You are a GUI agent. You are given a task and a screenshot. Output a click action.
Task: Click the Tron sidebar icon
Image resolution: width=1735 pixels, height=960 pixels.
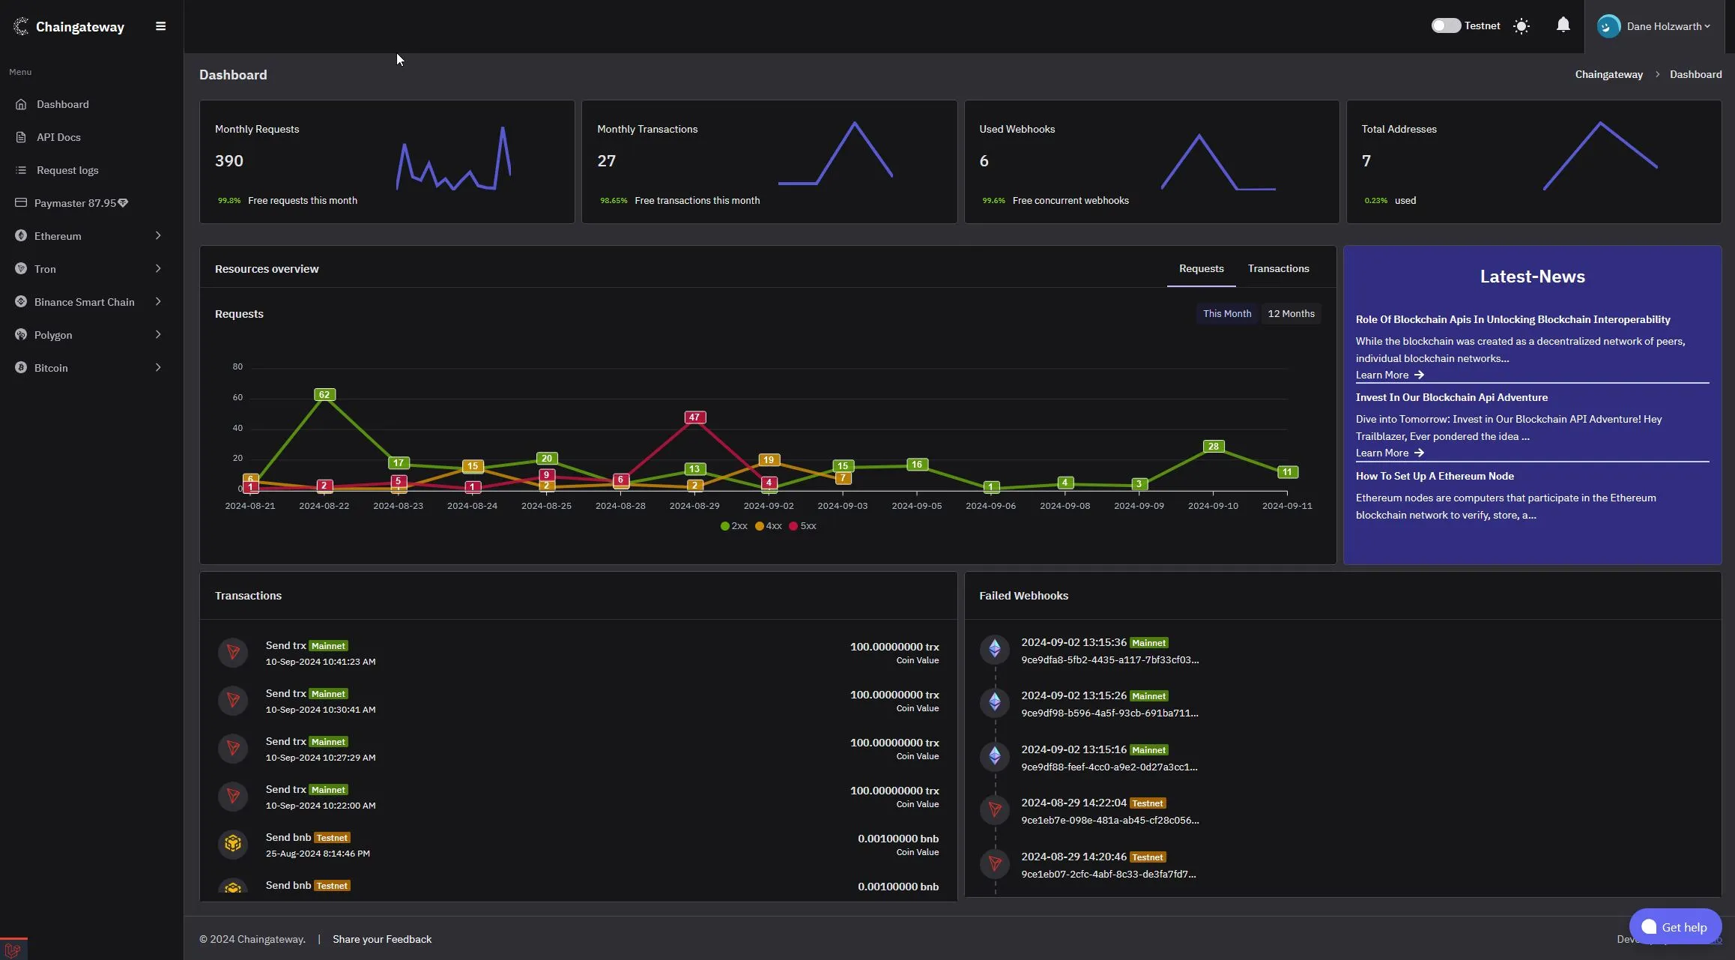[x=18, y=268]
